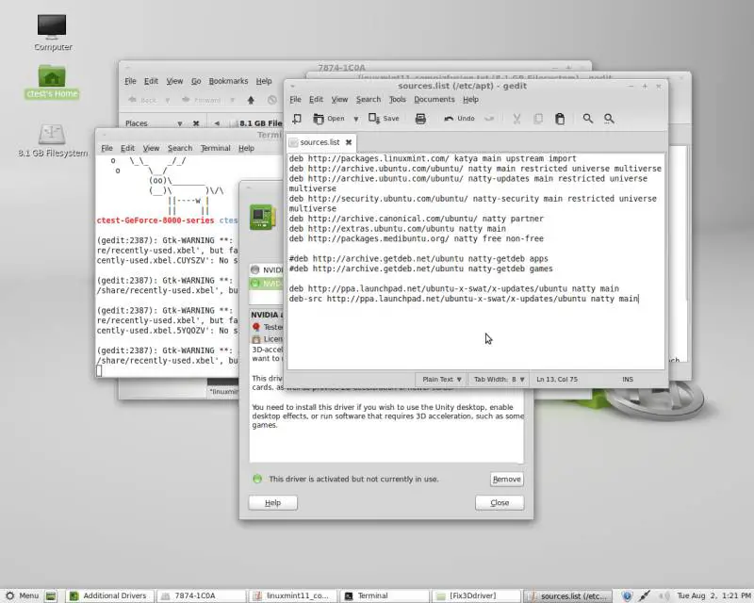Click the Stop loading icon in file manager
754x603 pixels.
coord(272,100)
